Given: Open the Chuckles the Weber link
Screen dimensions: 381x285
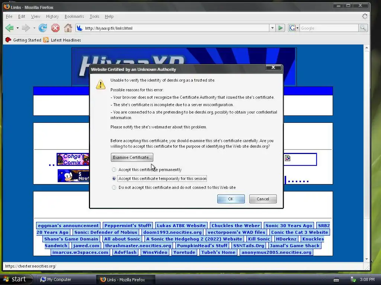Looking at the screenshot, I should (236, 226).
